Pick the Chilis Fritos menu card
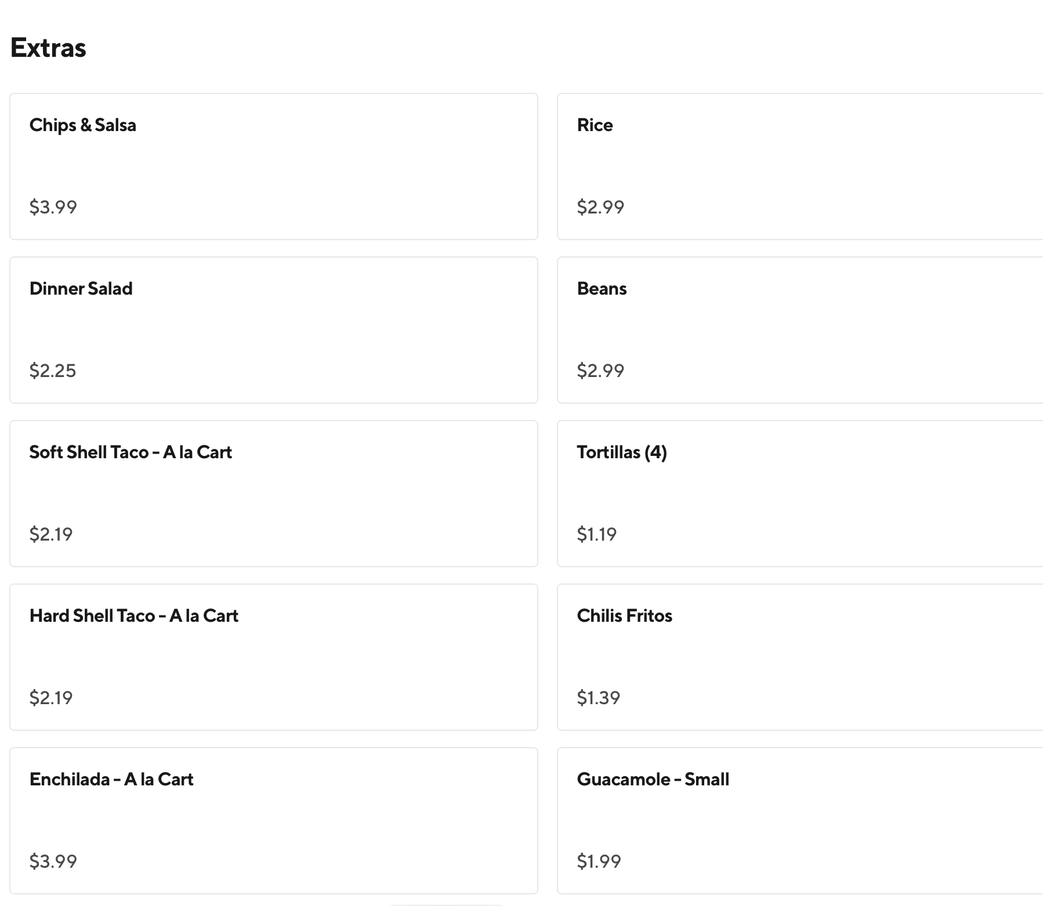Image resolution: width=1043 pixels, height=906 pixels. pyautogui.click(x=799, y=657)
